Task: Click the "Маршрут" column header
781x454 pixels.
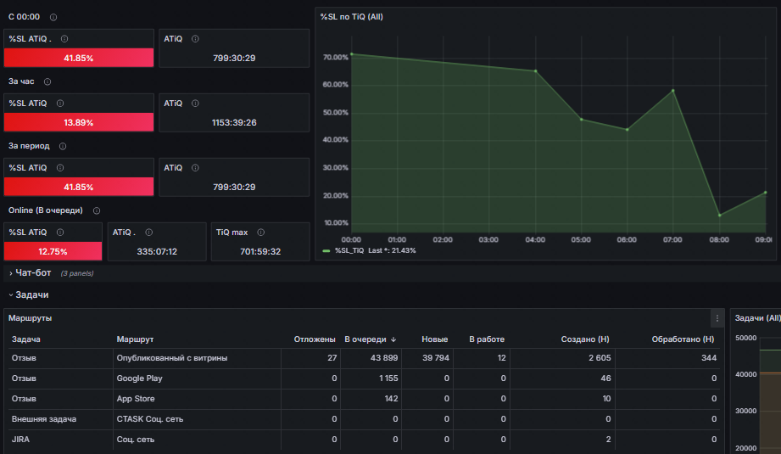Action: tap(135, 339)
